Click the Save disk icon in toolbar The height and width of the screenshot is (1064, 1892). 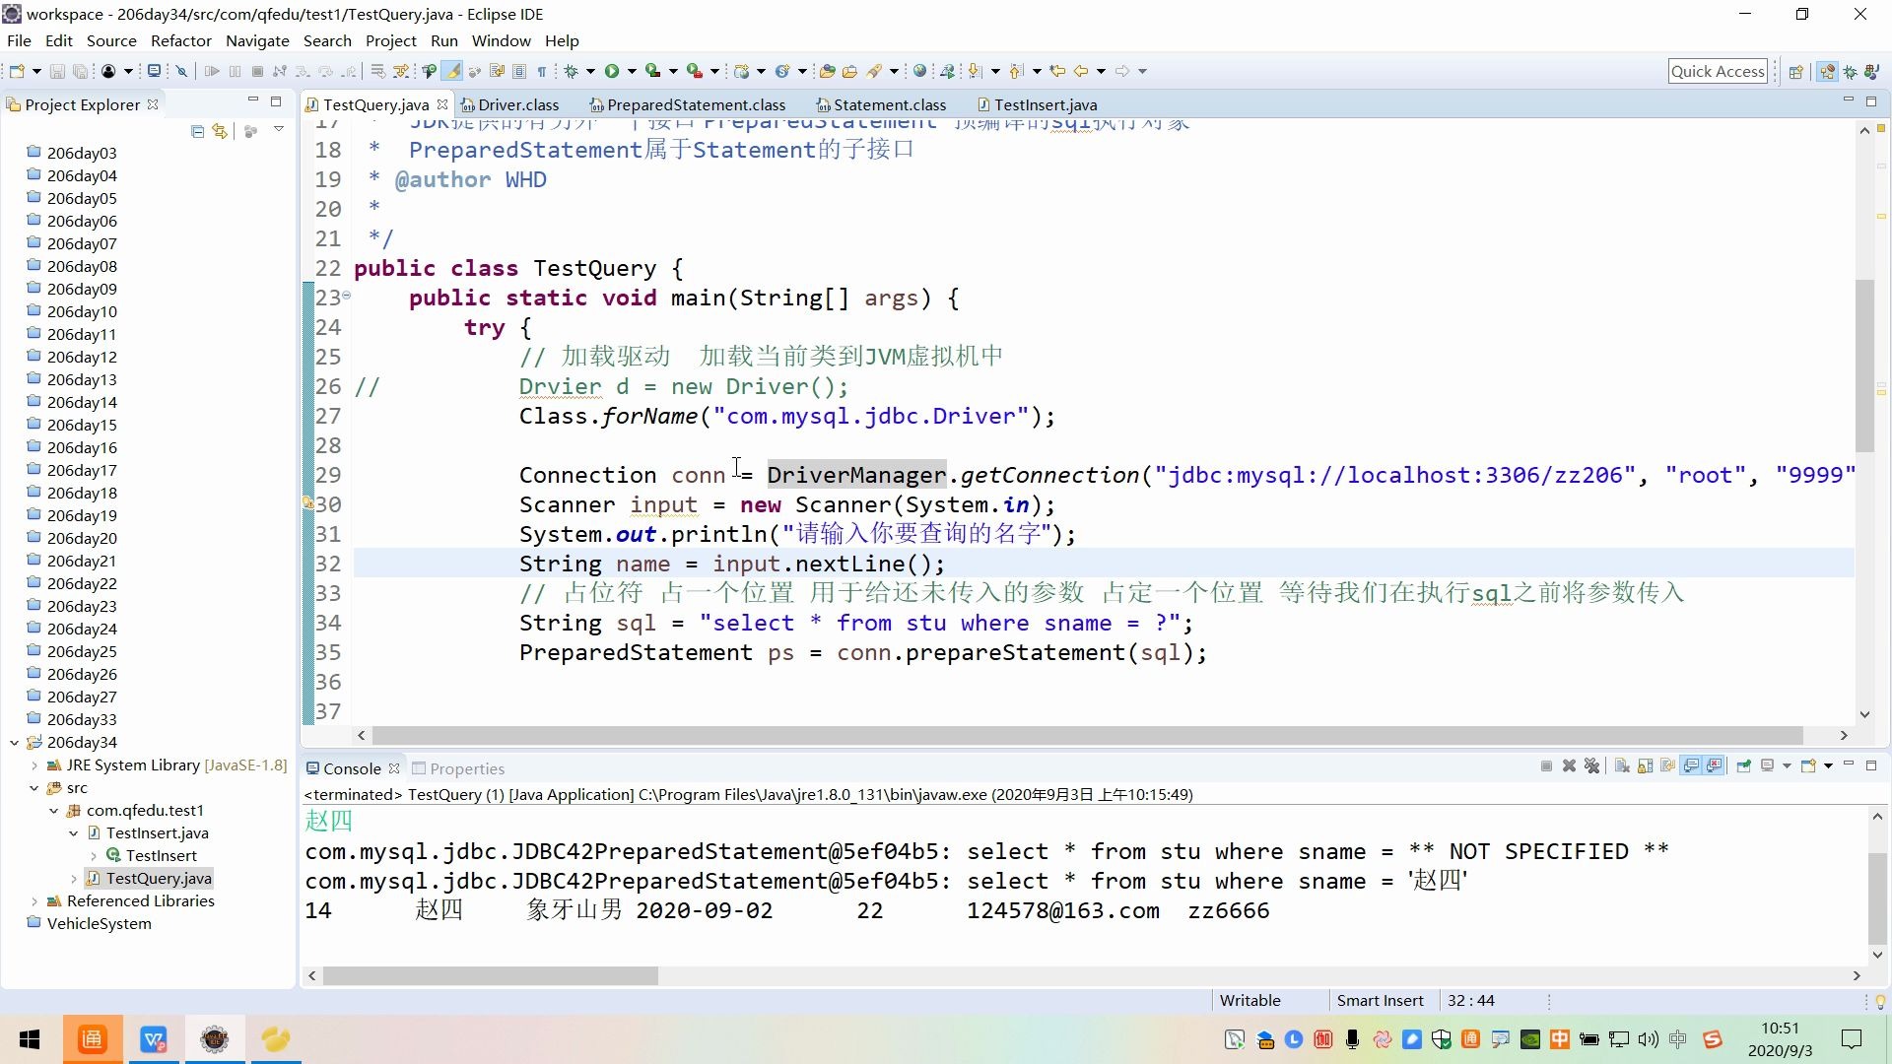coord(57,71)
